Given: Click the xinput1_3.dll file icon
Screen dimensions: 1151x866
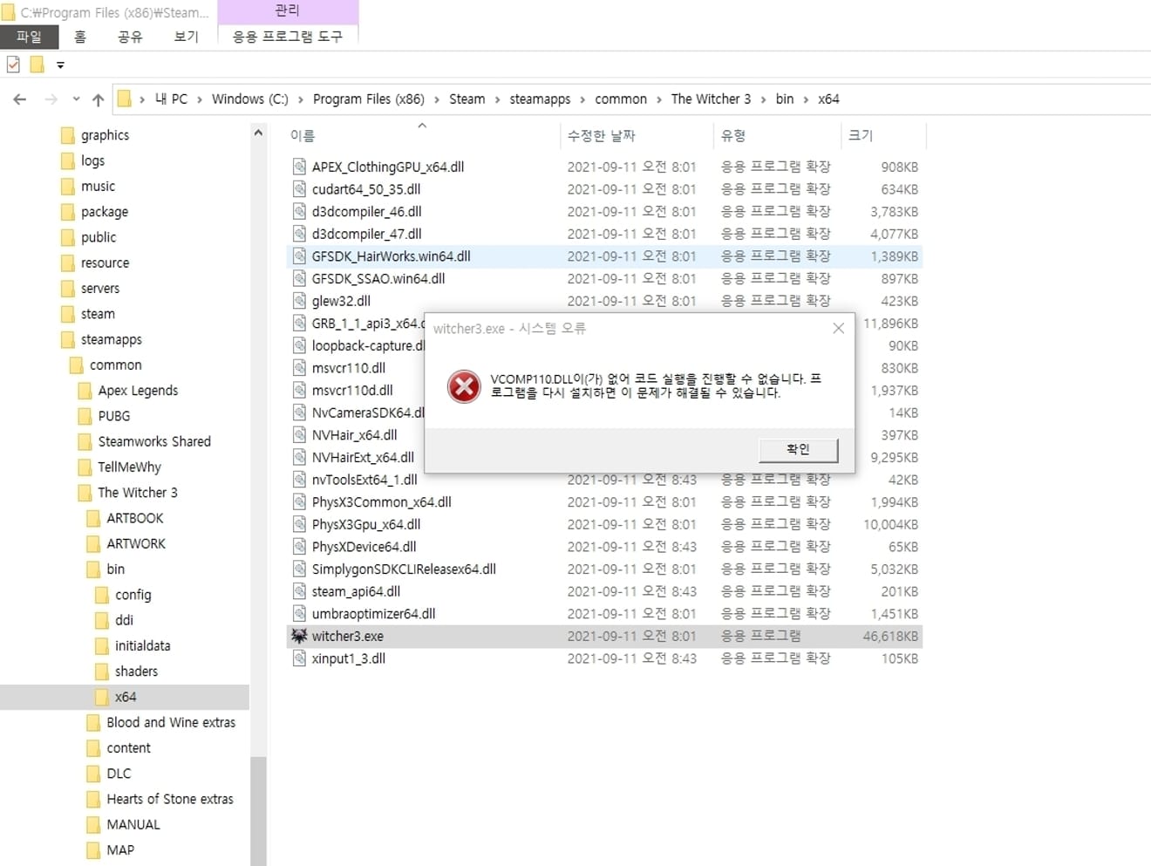Looking at the screenshot, I should tap(299, 658).
